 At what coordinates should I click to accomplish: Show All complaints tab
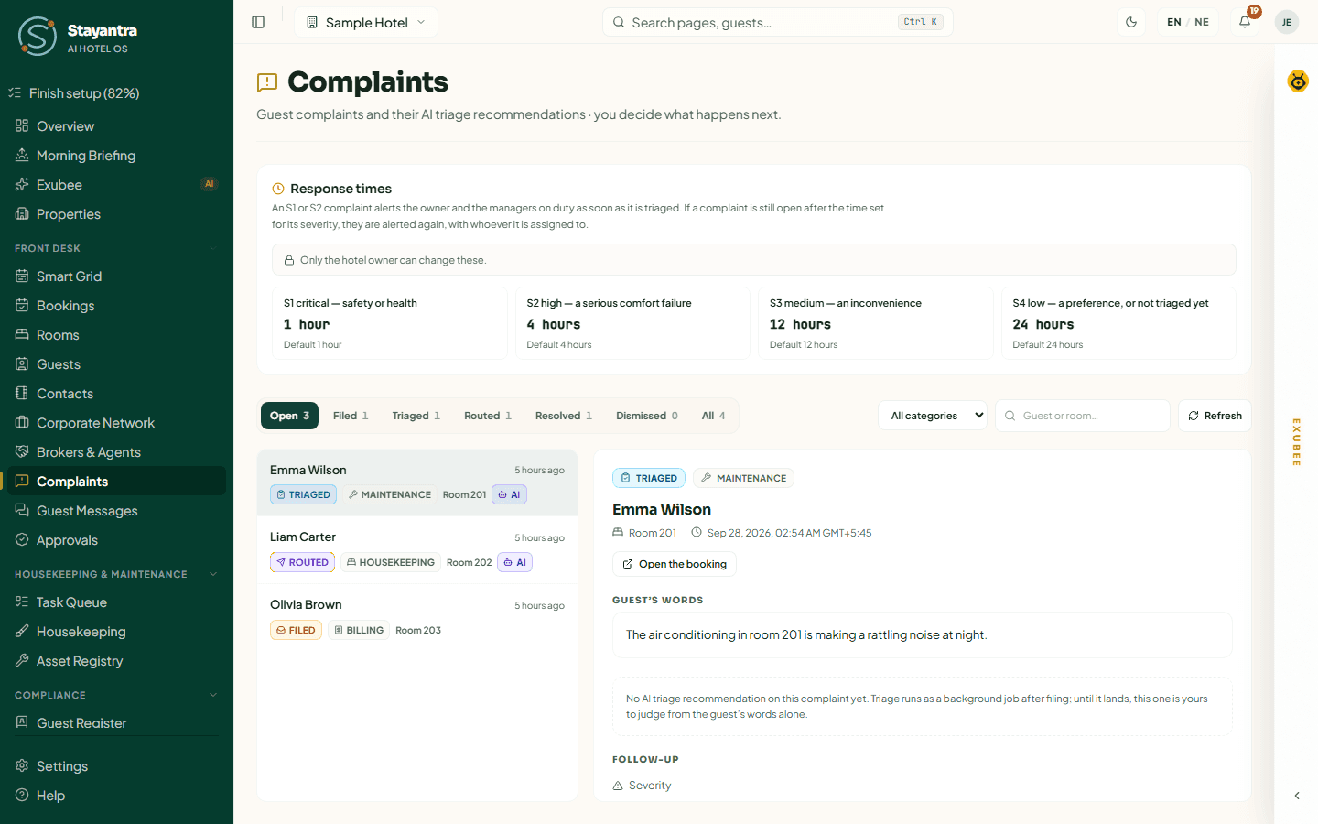coord(714,416)
